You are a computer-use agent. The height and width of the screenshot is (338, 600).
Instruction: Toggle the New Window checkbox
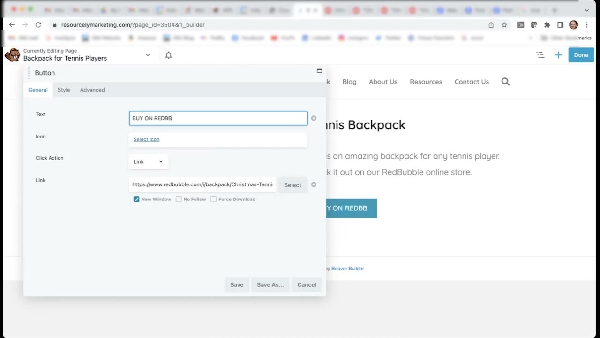[x=136, y=199]
